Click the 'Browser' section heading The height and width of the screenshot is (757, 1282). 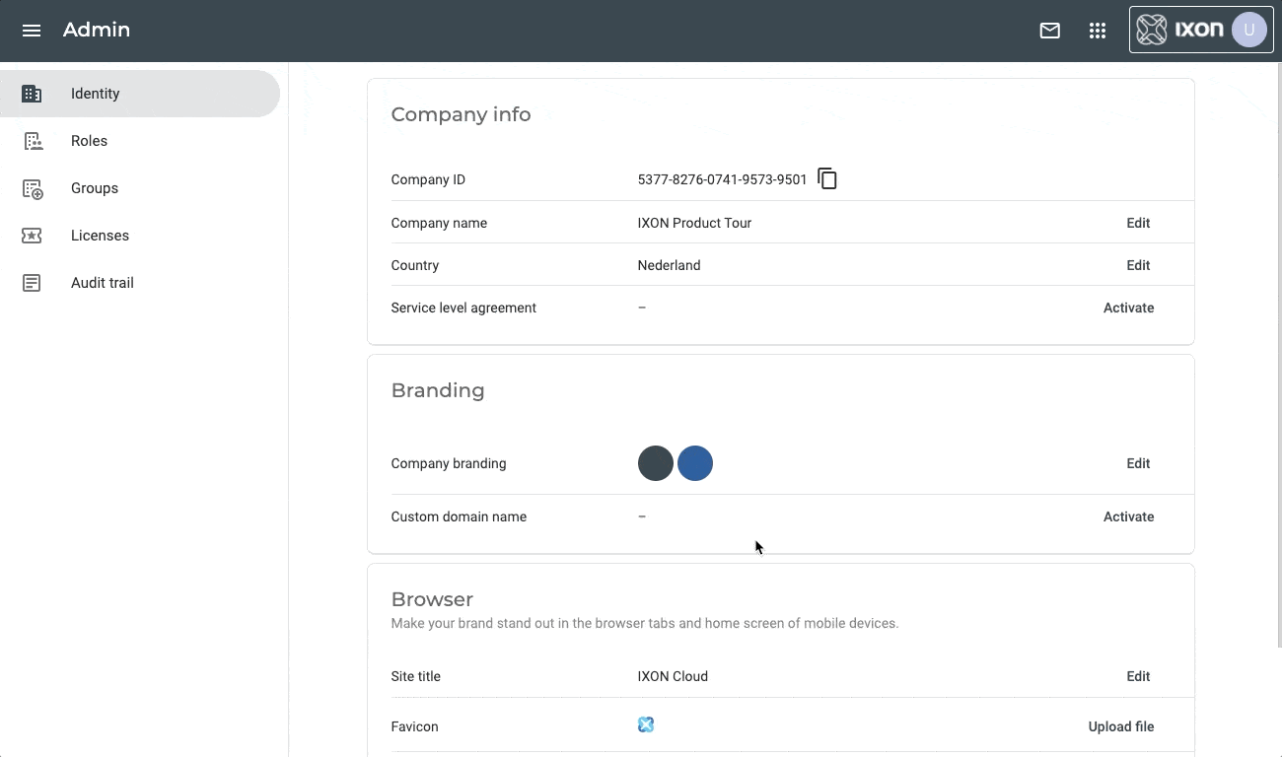click(x=432, y=599)
